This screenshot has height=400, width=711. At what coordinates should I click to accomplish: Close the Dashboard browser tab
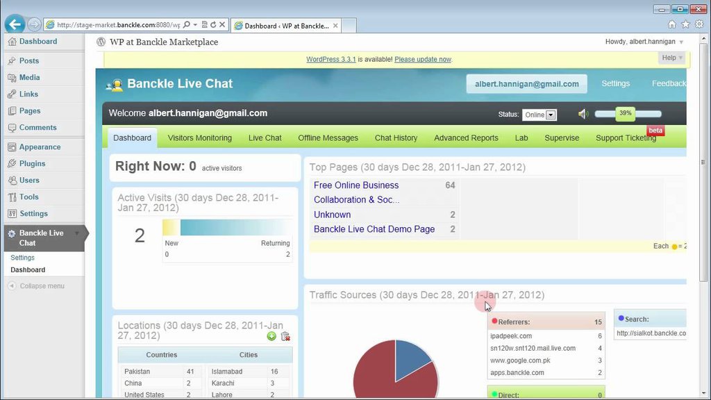335,26
